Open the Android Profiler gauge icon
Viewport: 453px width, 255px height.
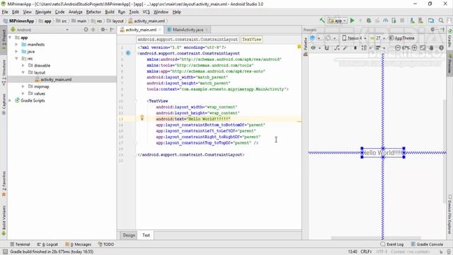point(385,21)
